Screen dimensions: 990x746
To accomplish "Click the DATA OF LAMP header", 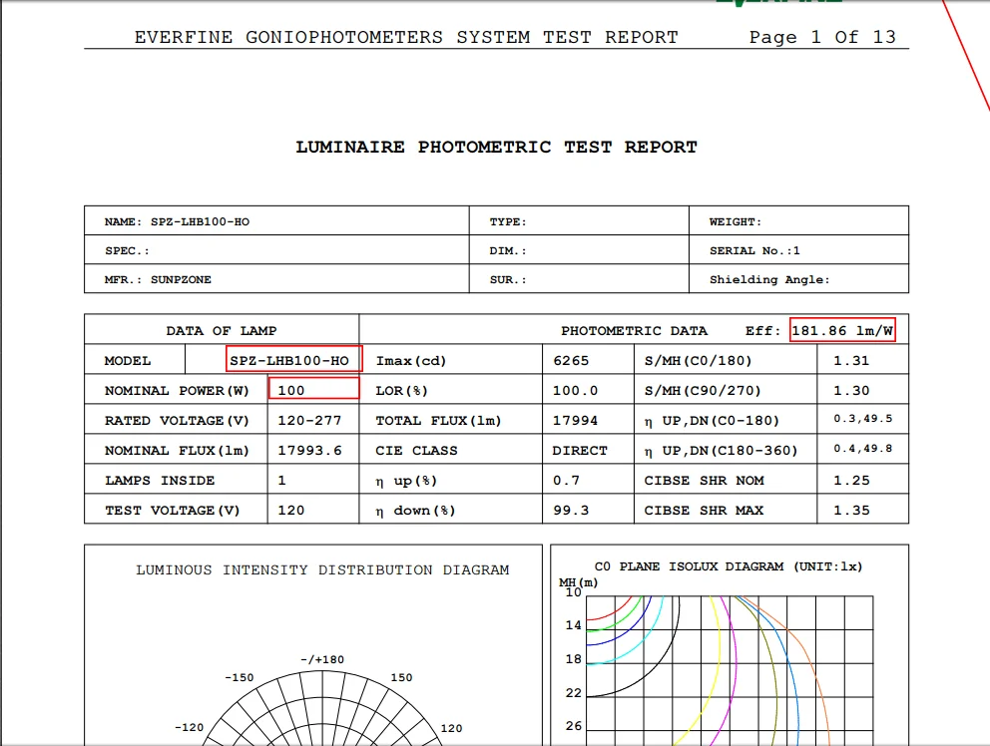I will 222,330.
